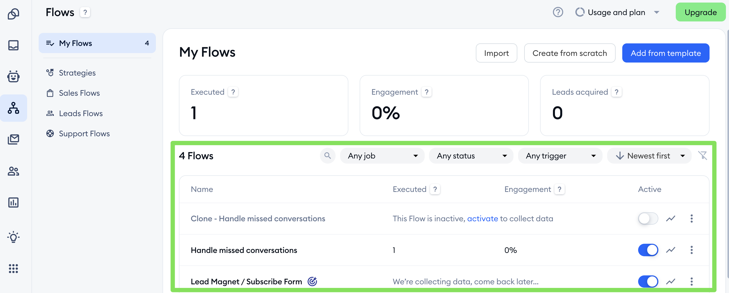Open the Newest first sort dropdown
The width and height of the screenshot is (729, 293).
[x=649, y=155]
